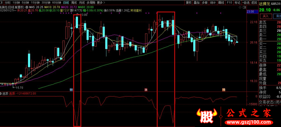Click the 买四 order book row

[270, 56]
